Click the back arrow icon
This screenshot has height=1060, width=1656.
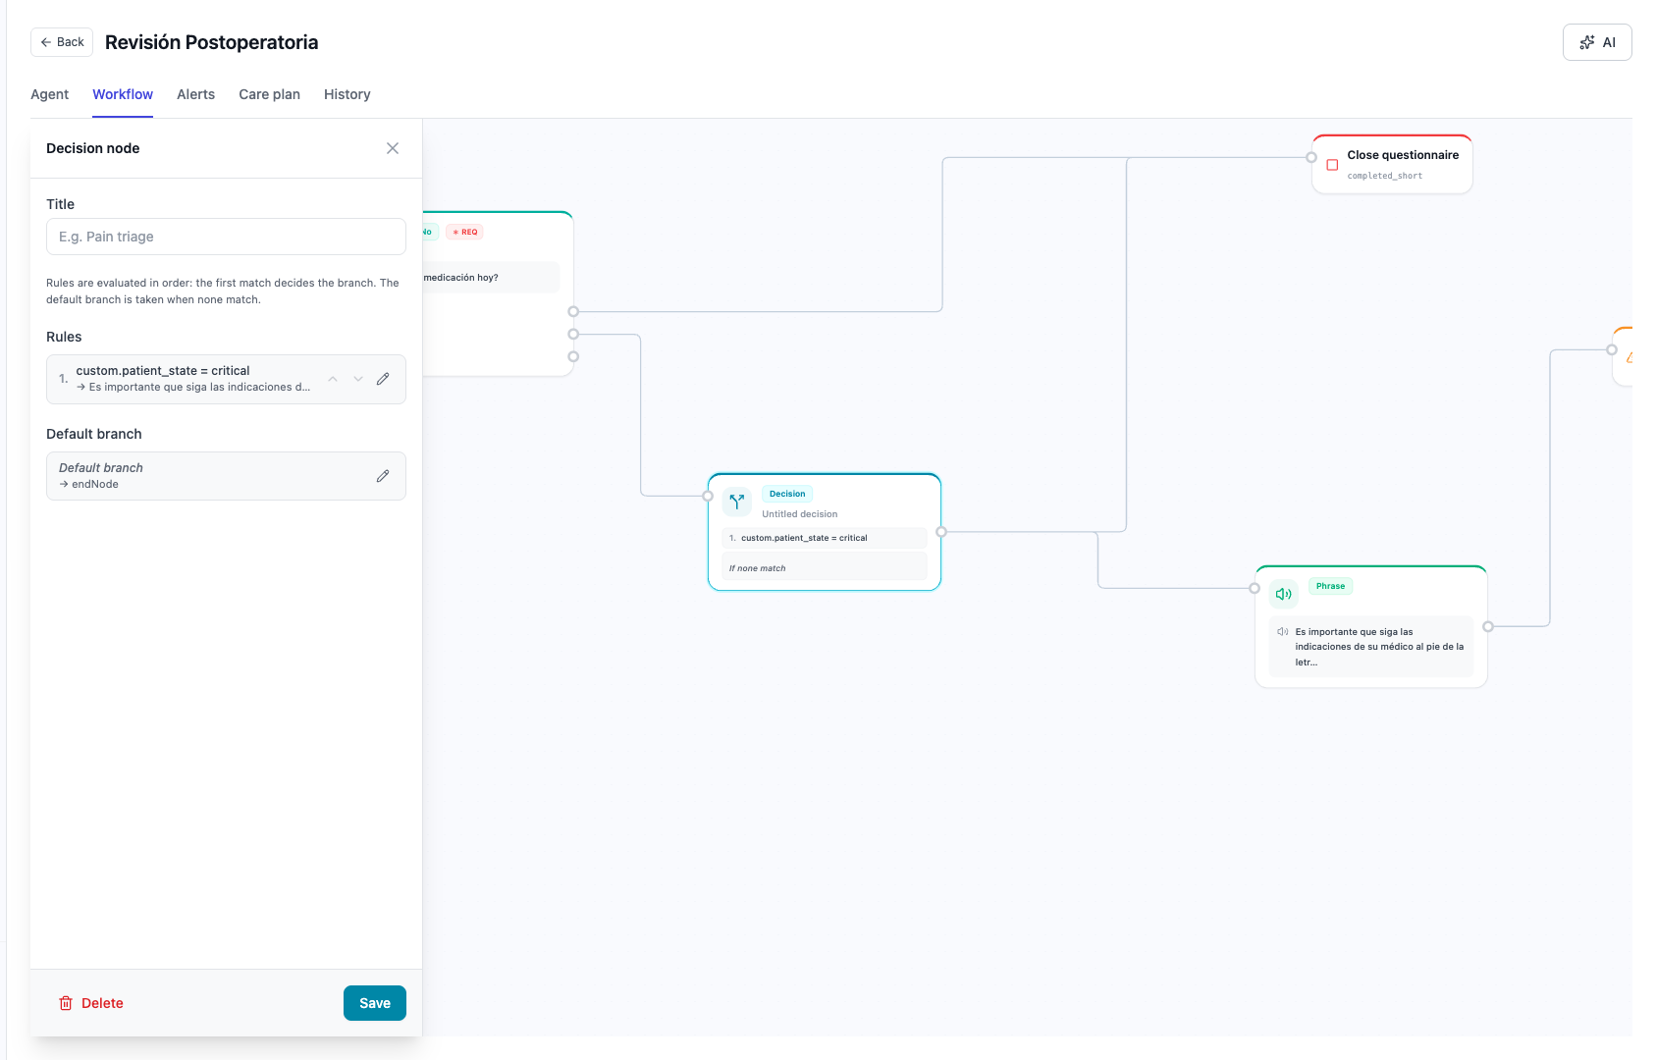46,42
